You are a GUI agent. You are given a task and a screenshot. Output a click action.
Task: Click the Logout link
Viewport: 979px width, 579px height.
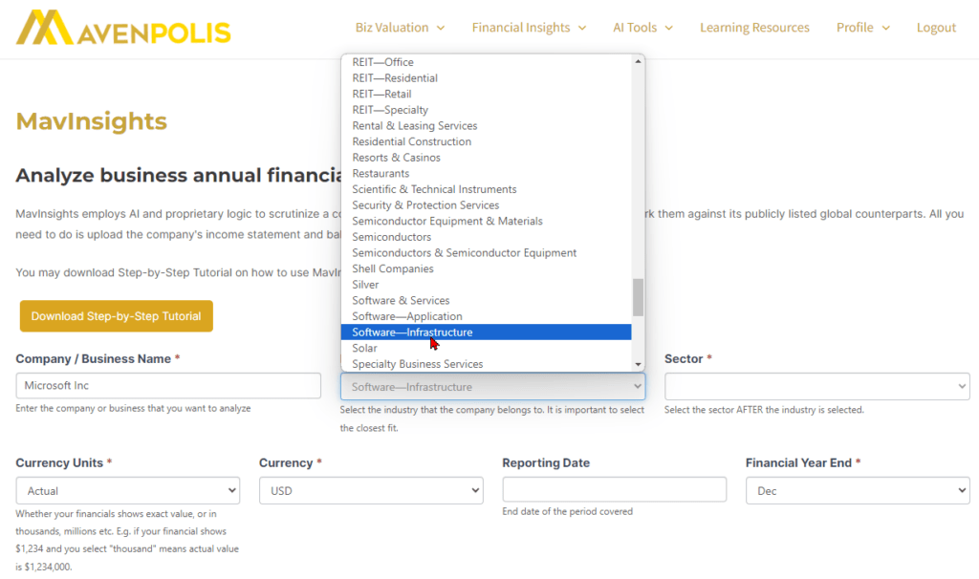point(936,28)
